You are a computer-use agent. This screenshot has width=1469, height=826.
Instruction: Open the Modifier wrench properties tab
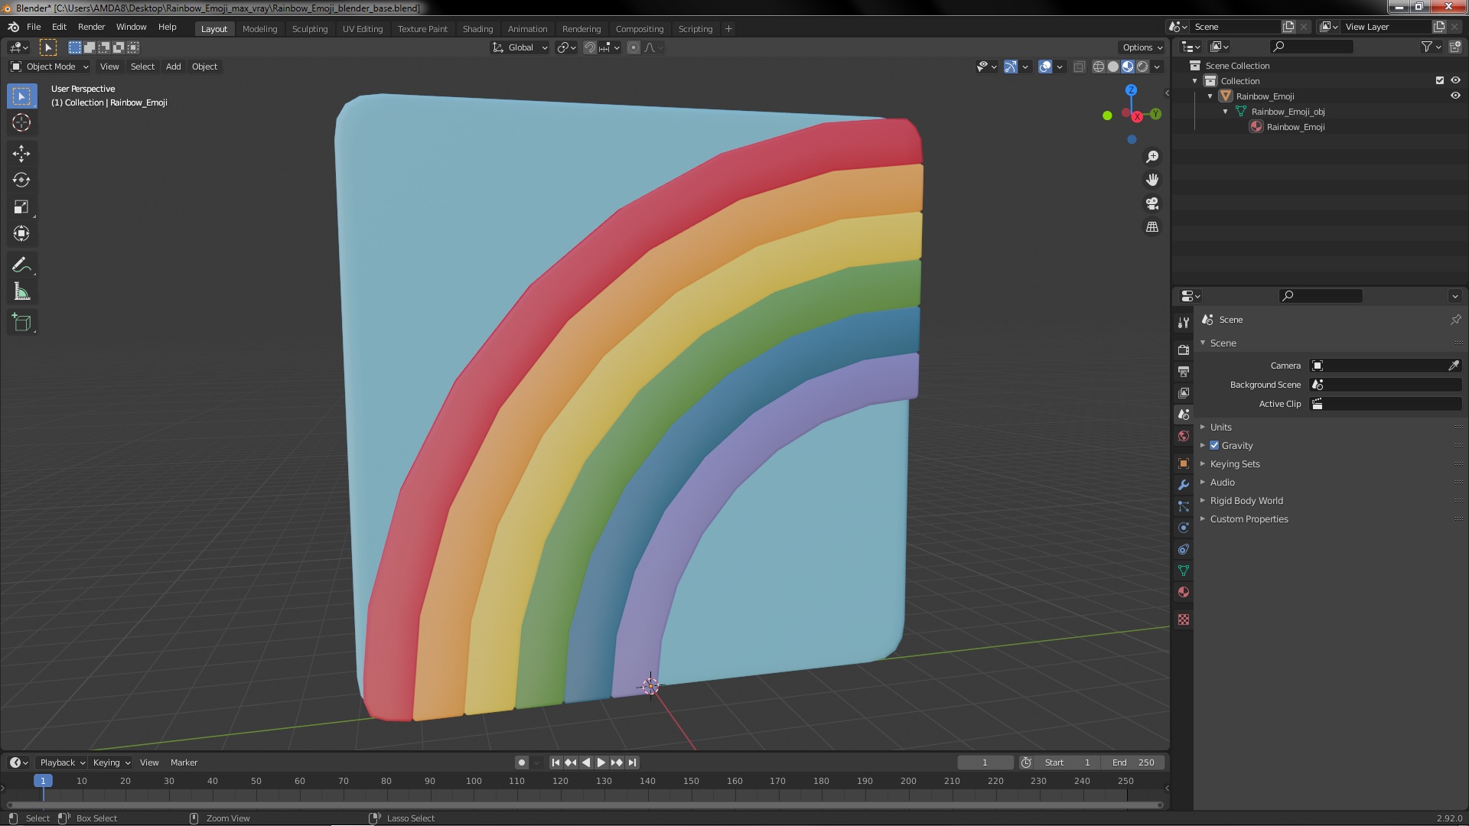pos(1184,485)
